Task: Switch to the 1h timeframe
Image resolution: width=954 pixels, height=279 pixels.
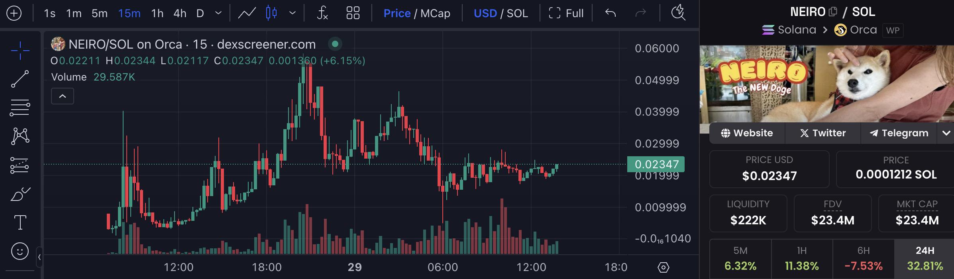Action: (157, 13)
